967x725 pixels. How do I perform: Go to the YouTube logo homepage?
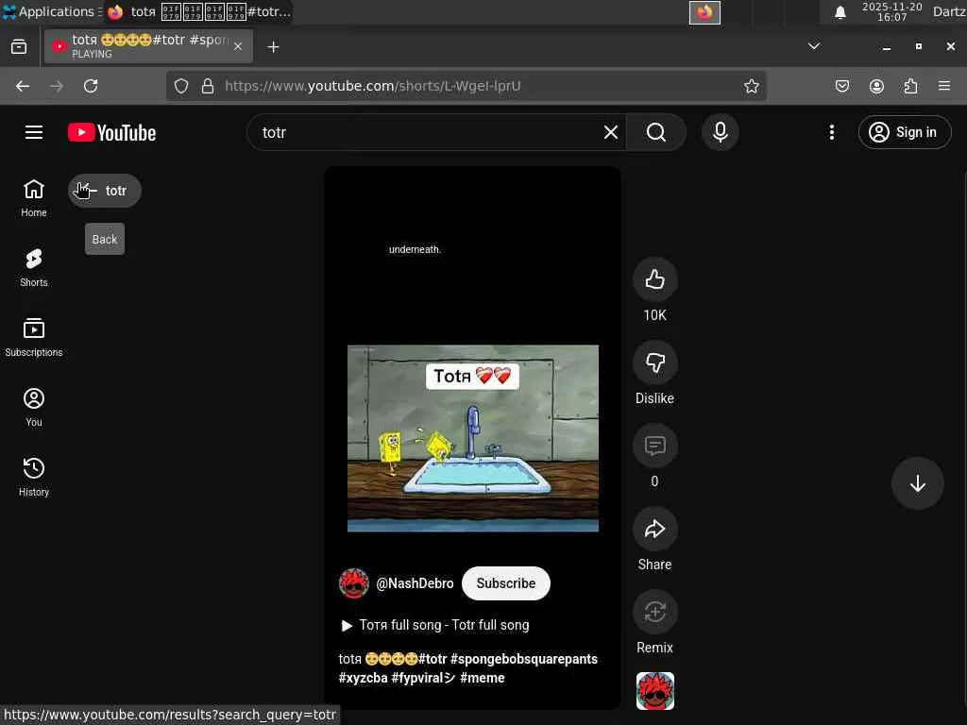(111, 132)
